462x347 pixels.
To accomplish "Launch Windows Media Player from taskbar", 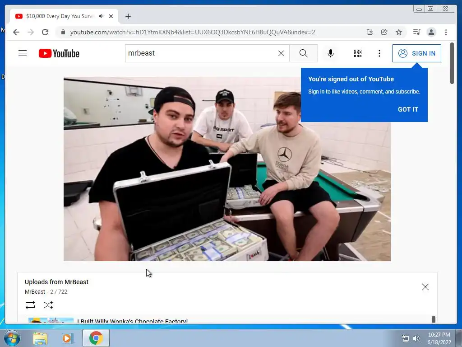I will click(x=67, y=338).
